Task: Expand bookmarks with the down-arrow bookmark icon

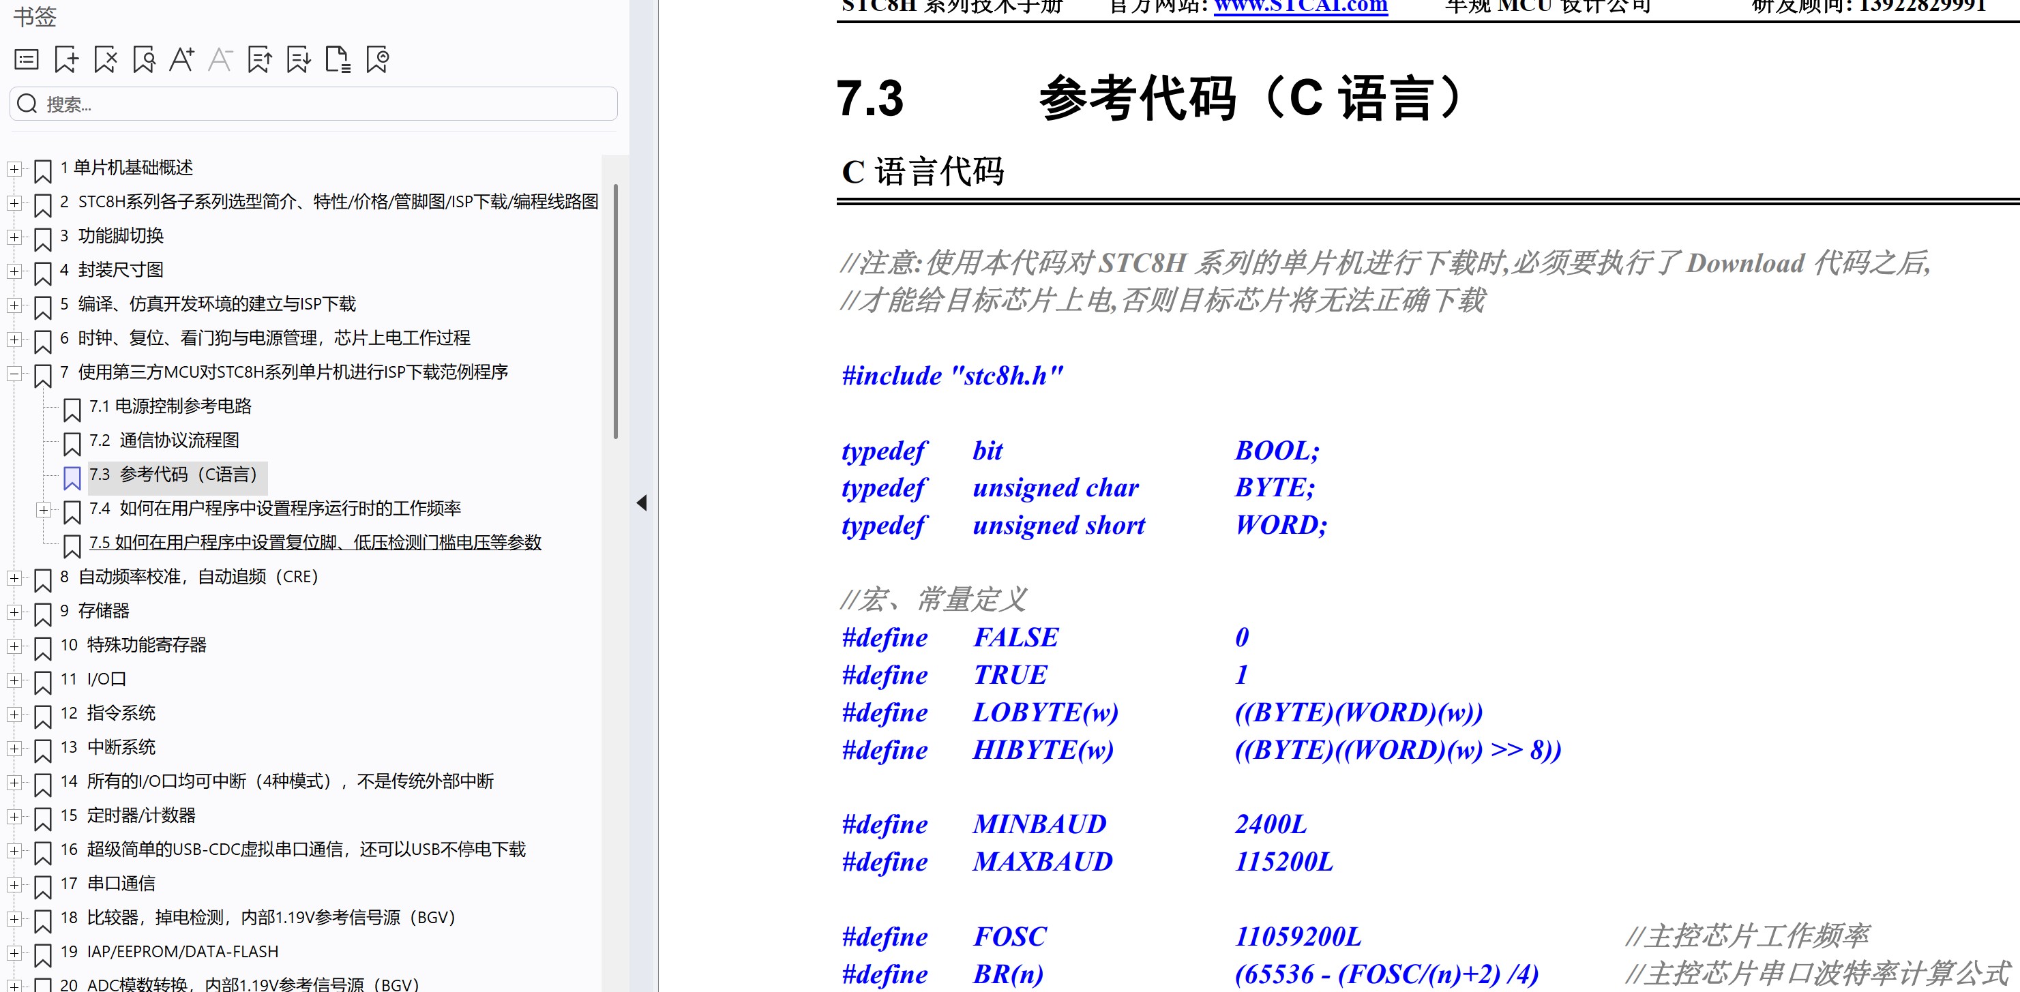Action: (298, 59)
